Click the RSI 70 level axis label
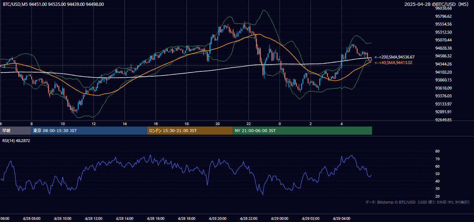Image resolution: width=474 pixels, height=222 pixels. pyautogui.click(x=437, y=159)
